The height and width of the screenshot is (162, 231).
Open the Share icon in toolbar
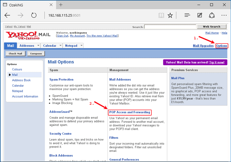coord(212,15)
